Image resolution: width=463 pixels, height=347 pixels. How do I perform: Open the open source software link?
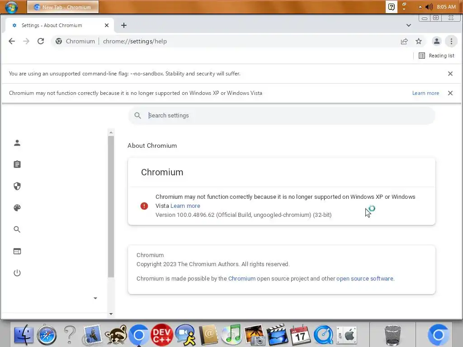[365, 278]
